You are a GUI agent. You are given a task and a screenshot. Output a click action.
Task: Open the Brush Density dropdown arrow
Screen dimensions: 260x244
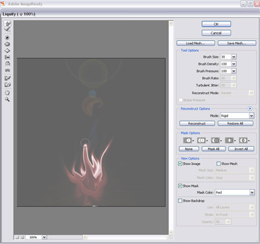coord(233,64)
